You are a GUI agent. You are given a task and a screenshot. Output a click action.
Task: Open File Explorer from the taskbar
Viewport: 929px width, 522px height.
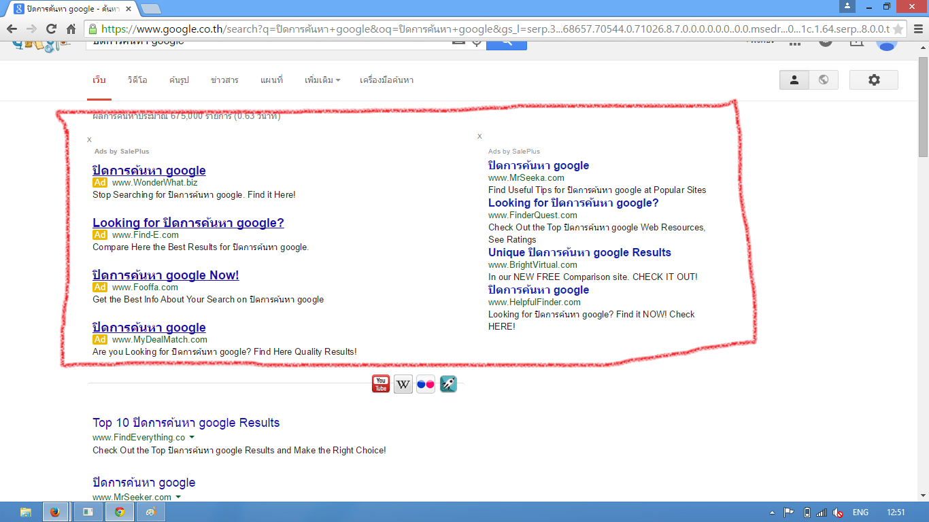point(26,512)
